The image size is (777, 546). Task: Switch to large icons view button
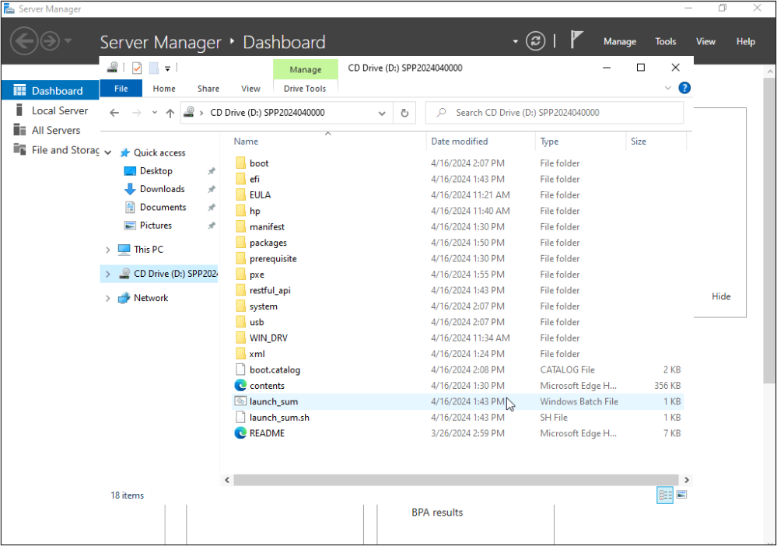(x=682, y=495)
